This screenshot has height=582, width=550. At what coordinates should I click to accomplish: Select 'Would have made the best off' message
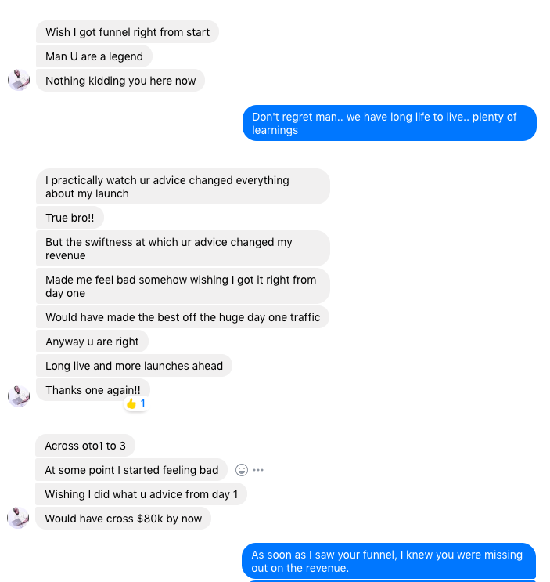coord(183,317)
